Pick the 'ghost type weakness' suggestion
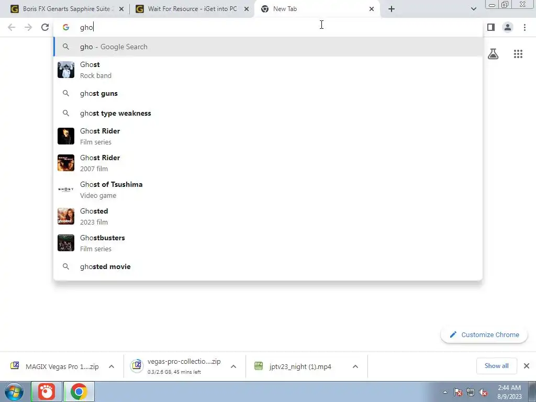Image resolution: width=536 pixels, height=402 pixels. tap(268, 113)
